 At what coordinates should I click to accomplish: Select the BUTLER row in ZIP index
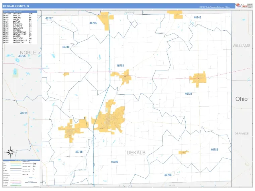[x=18, y=22]
